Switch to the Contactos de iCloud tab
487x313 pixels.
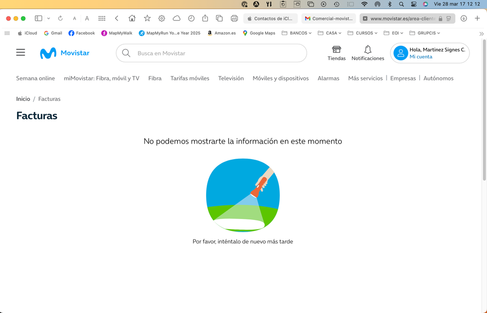(271, 18)
